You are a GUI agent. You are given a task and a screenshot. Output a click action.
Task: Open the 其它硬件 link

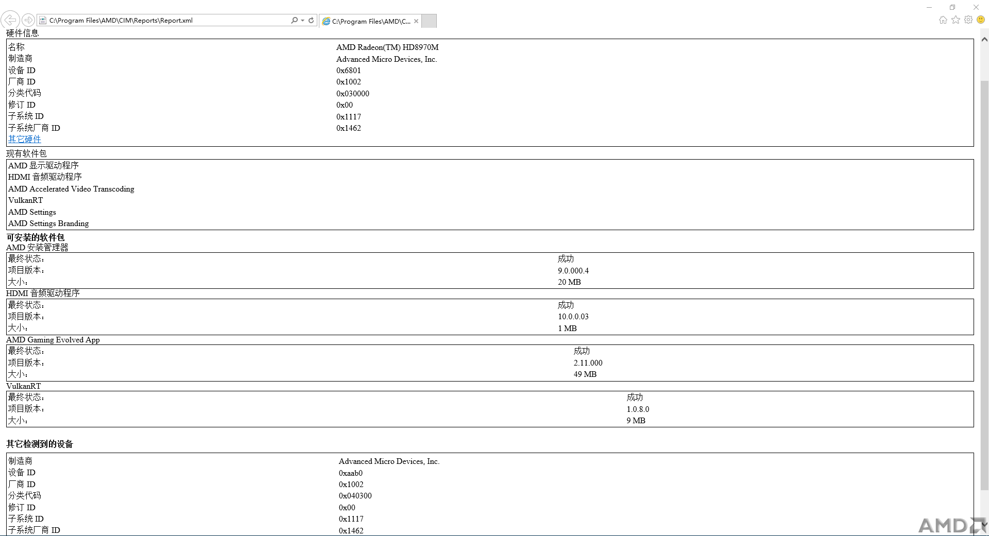[x=24, y=139]
